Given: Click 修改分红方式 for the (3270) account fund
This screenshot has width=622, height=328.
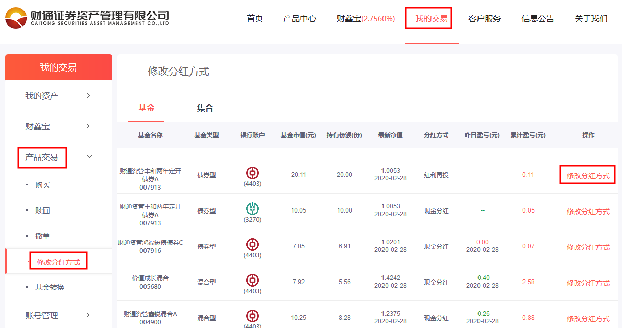Looking at the screenshot, I should (588, 211).
